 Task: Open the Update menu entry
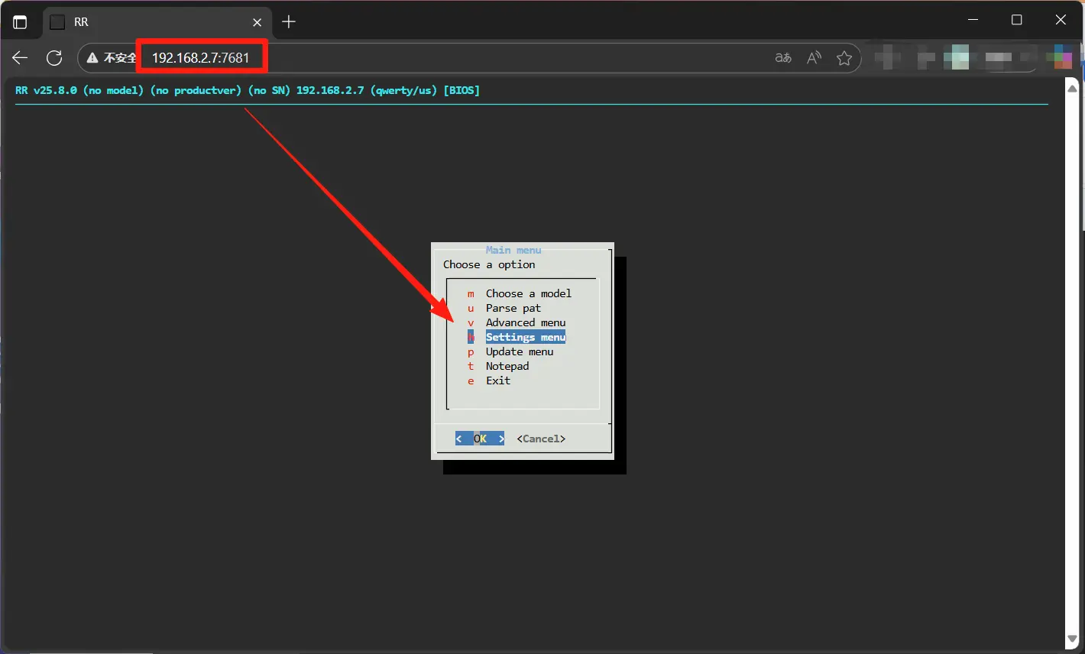pyautogui.click(x=520, y=351)
